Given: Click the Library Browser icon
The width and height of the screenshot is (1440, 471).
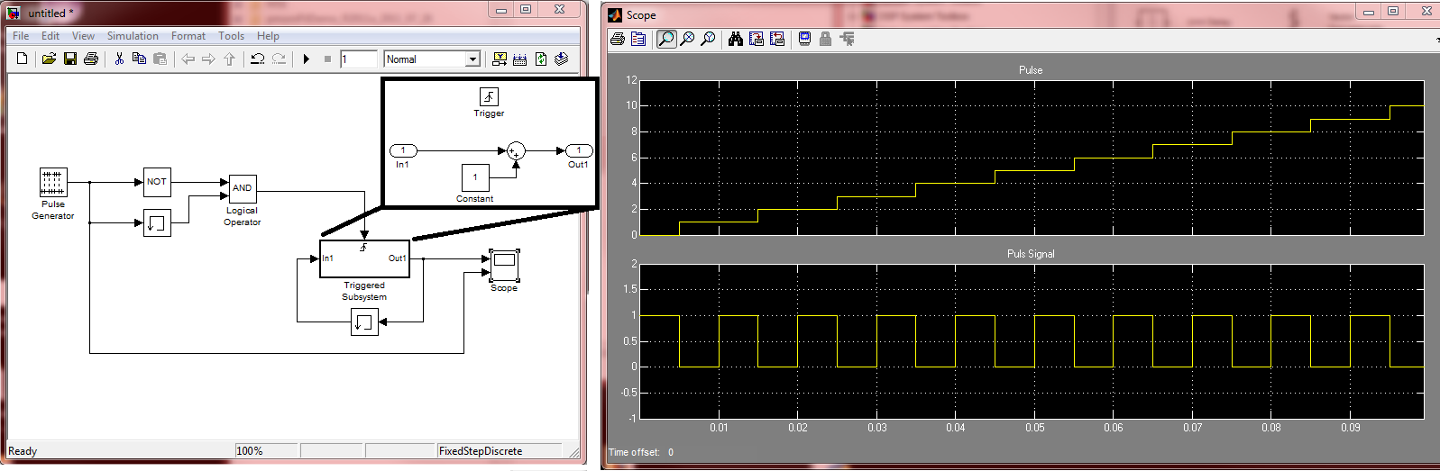Looking at the screenshot, I should tap(499, 59).
